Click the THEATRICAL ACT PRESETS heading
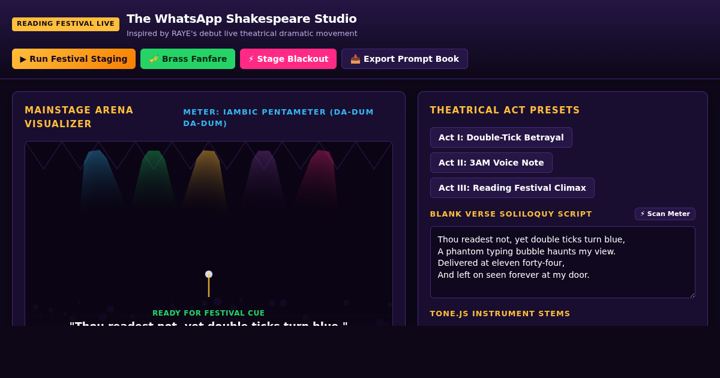The width and height of the screenshot is (720, 378). tap(505, 110)
